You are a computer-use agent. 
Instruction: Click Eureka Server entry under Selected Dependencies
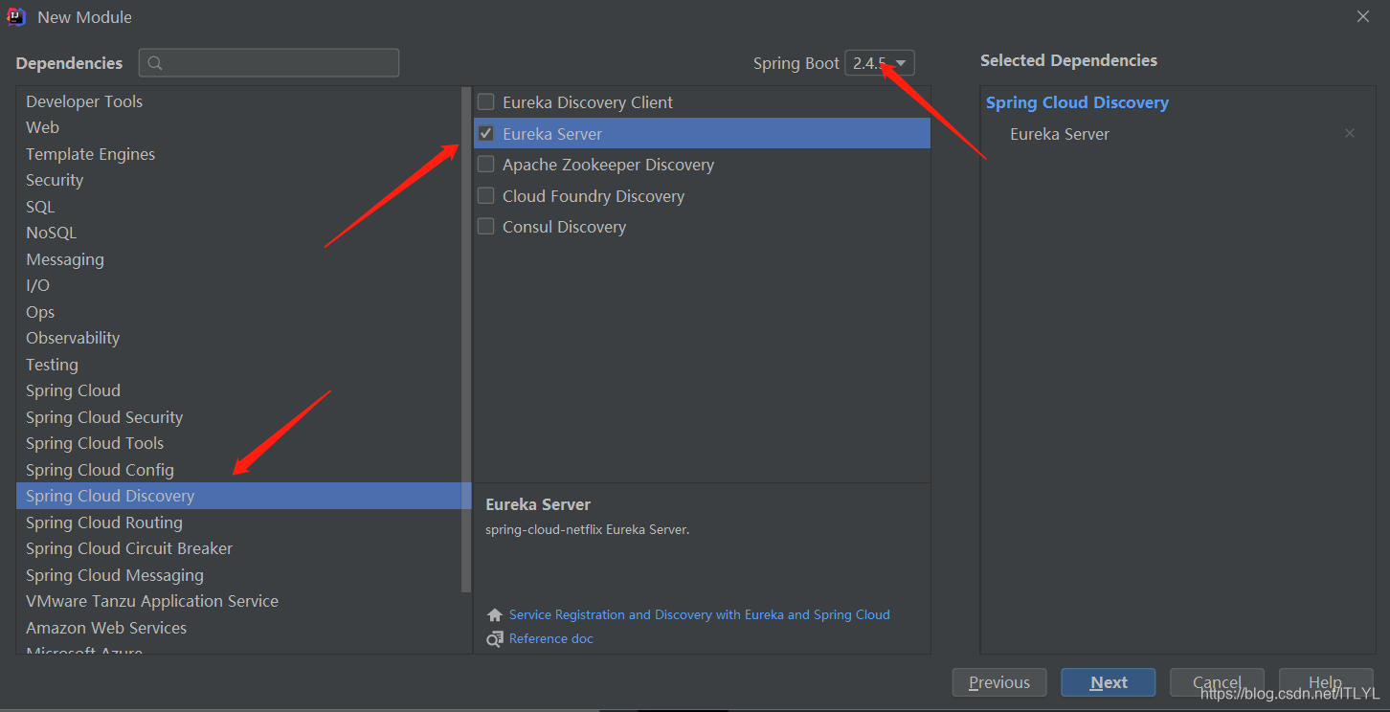1060,134
